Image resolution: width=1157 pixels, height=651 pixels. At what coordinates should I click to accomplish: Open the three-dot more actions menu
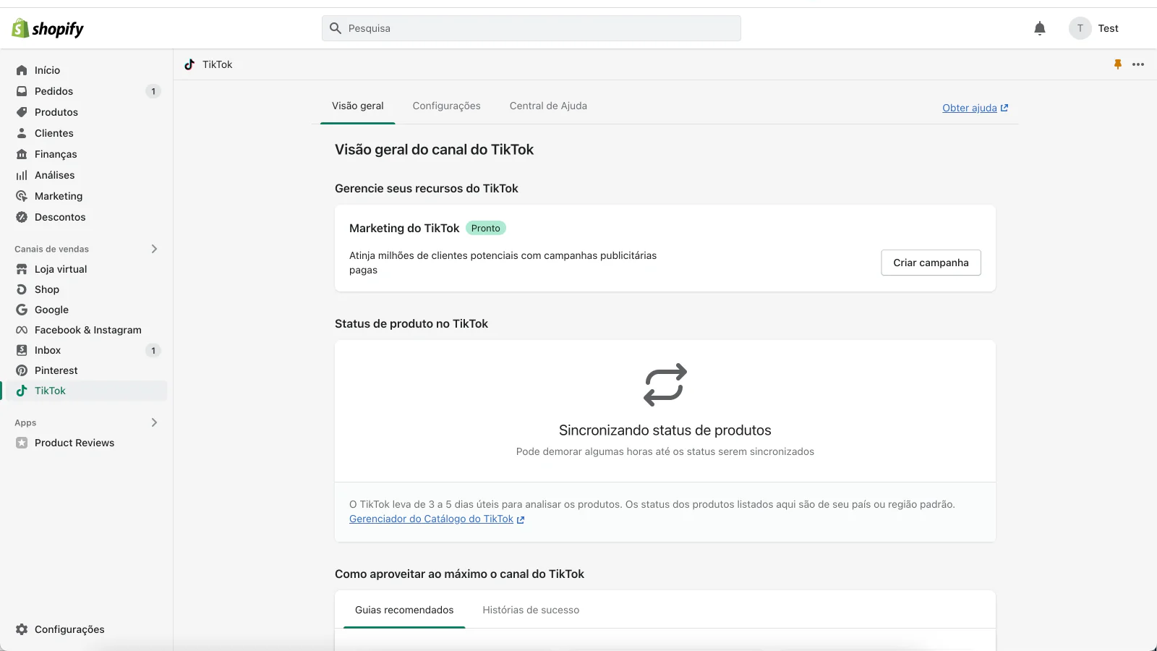pos(1138,64)
